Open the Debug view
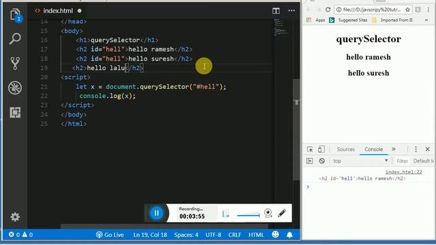 [15, 88]
